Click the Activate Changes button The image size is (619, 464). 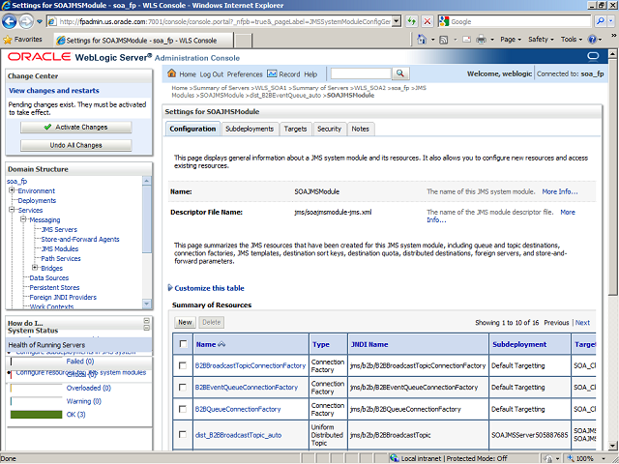click(x=75, y=127)
